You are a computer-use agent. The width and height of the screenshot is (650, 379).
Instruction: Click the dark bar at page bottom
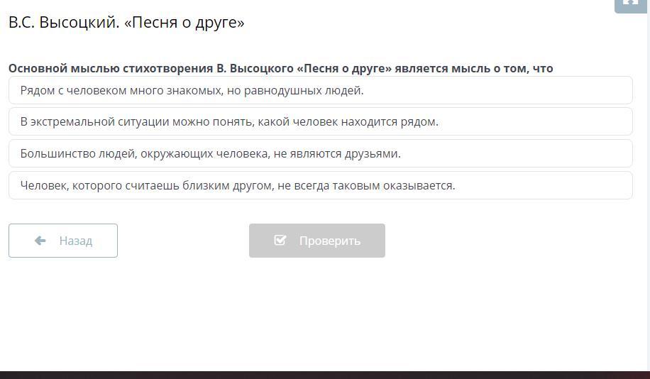[325, 374]
